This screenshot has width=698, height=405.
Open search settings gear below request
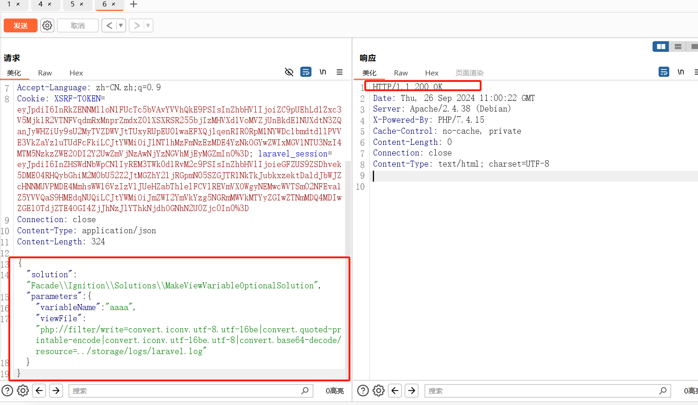[x=23, y=391]
